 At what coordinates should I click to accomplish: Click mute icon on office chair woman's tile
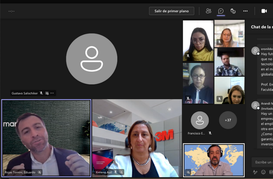click(220, 99)
